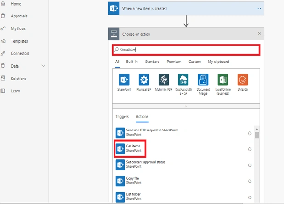Show info for List folder action

[x=250, y=198]
